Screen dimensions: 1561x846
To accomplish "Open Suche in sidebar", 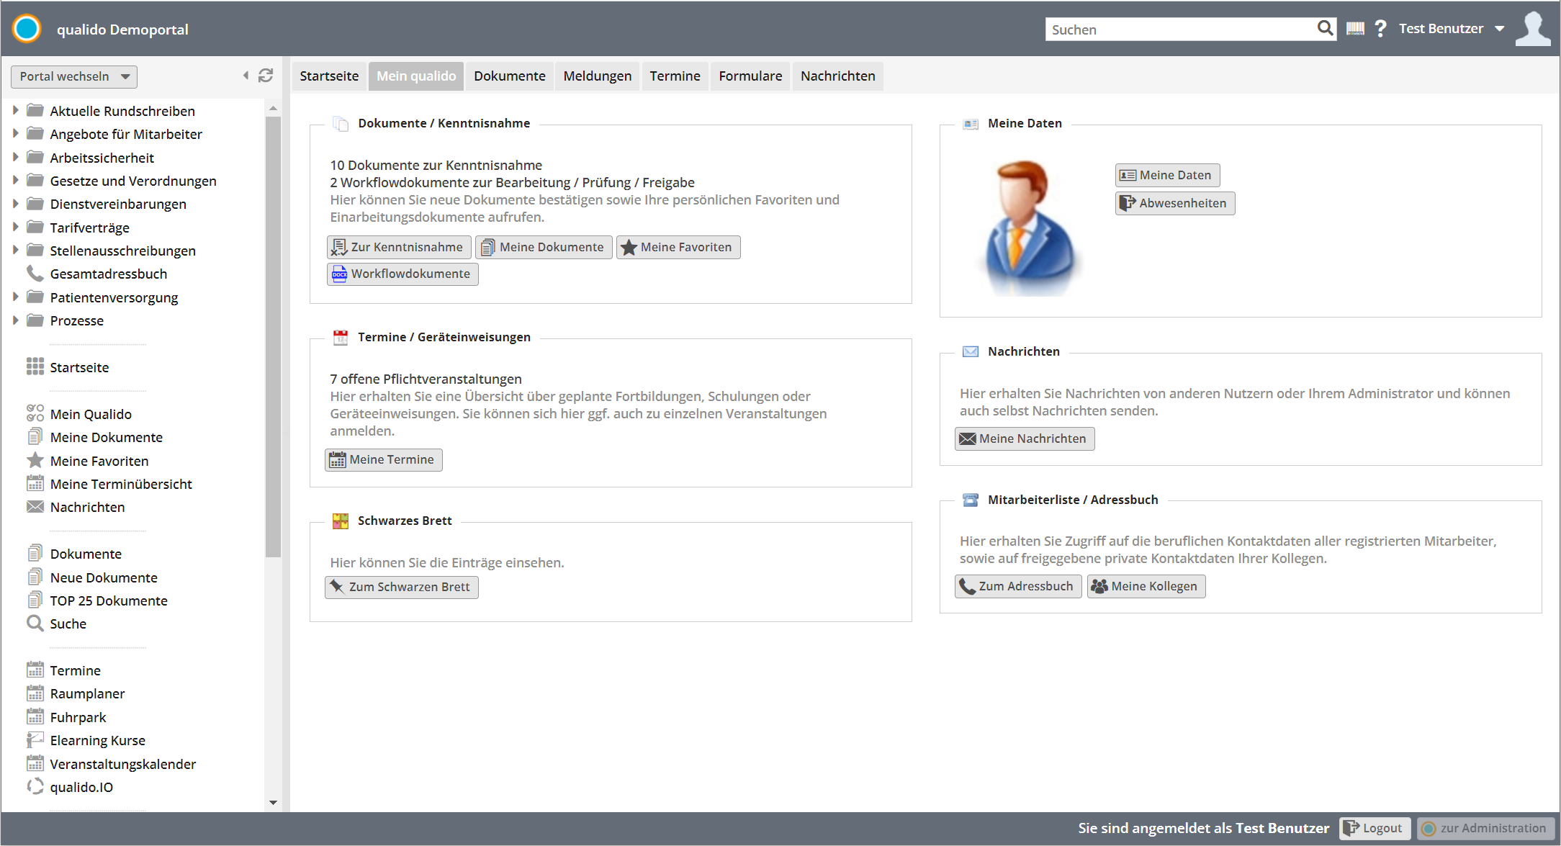I will coord(68,624).
